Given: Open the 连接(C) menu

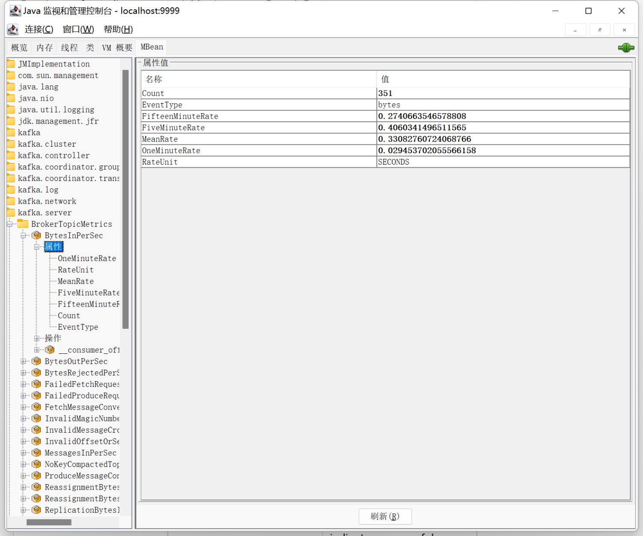Looking at the screenshot, I should [39, 30].
